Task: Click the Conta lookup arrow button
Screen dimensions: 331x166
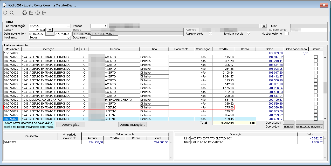Action: tap(50, 30)
